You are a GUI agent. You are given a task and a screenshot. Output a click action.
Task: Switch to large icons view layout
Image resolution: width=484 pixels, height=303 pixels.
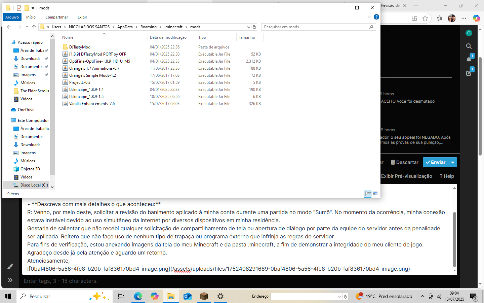click(375, 194)
